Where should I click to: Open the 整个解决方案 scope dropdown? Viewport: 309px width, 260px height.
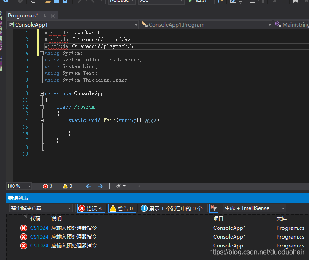pyautogui.click(x=40, y=208)
